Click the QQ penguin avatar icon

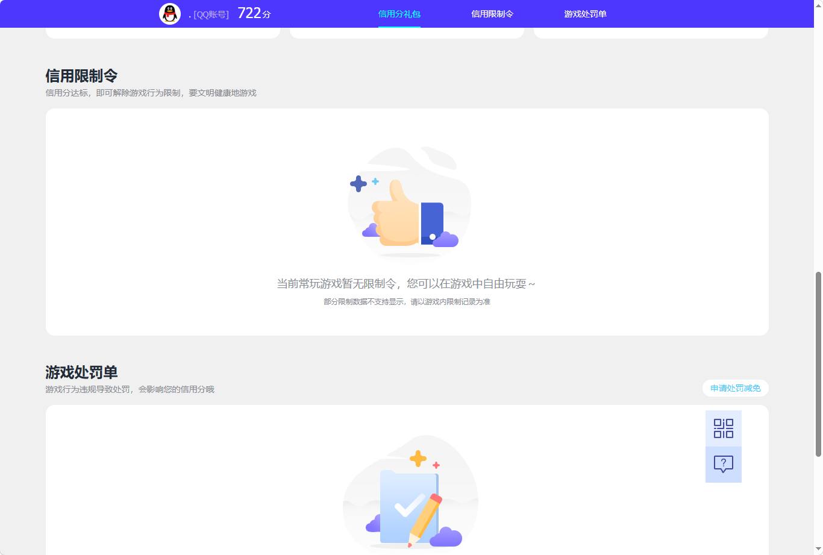click(x=170, y=14)
